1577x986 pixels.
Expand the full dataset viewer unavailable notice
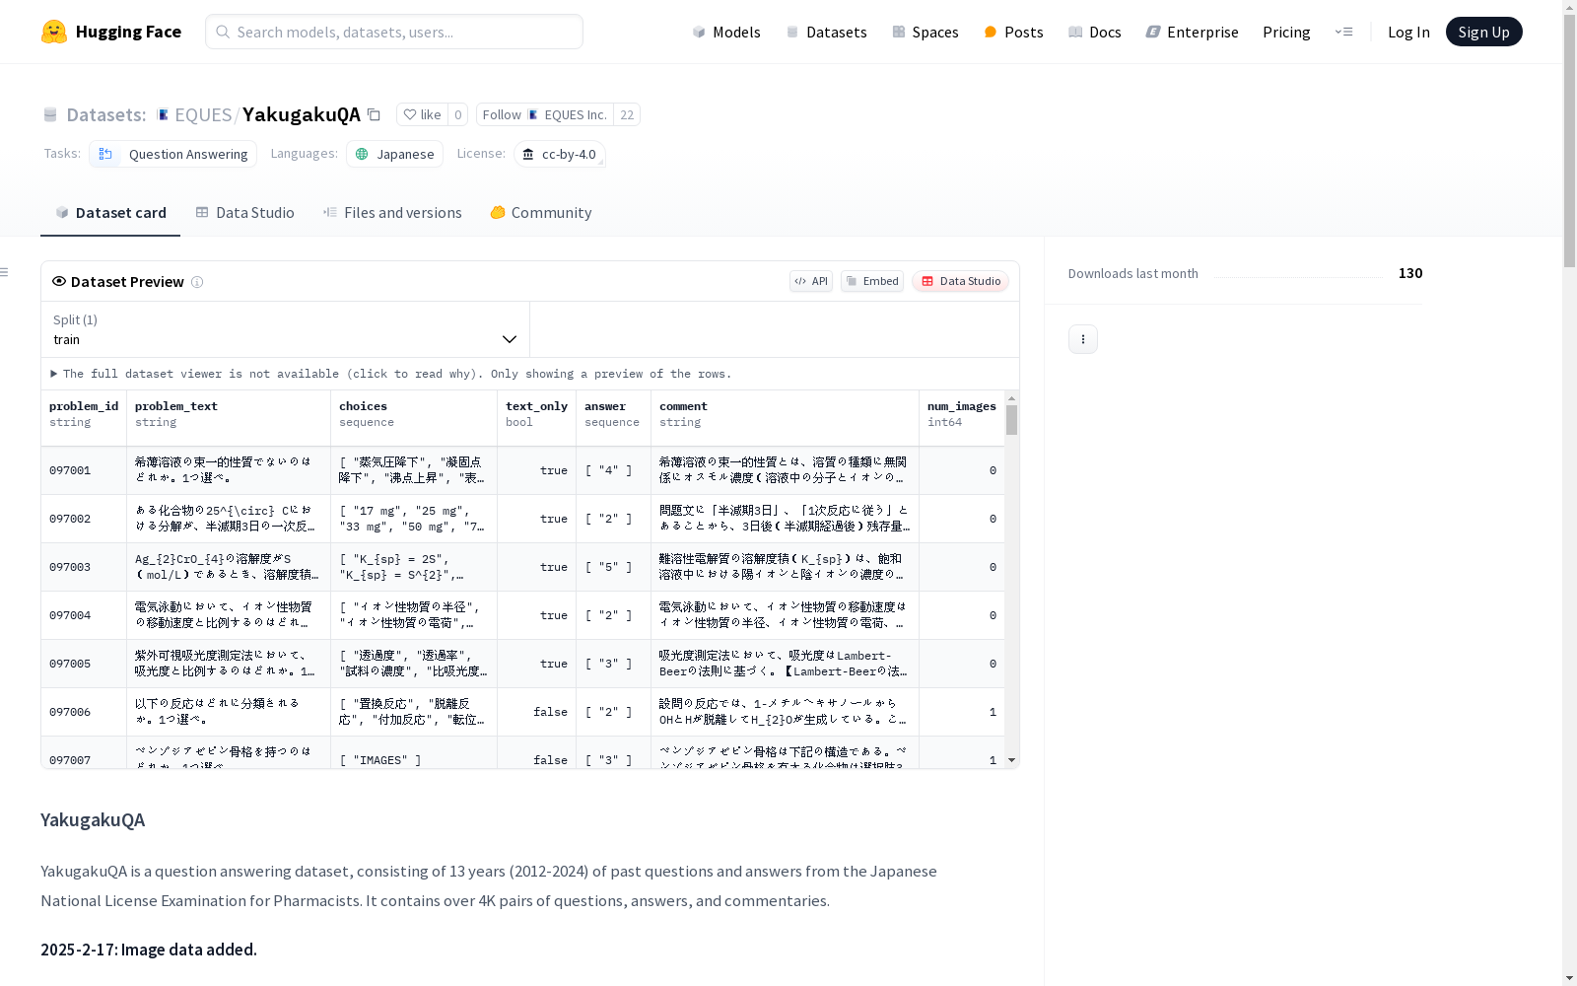click(x=391, y=374)
